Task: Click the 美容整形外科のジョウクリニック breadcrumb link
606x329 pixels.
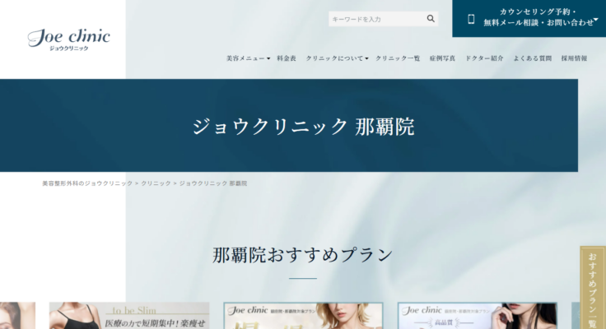Action: click(86, 183)
